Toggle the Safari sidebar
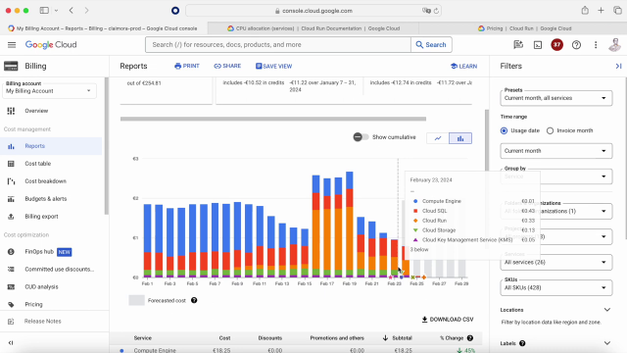This screenshot has height=353, width=627. pyautogui.click(x=44, y=11)
